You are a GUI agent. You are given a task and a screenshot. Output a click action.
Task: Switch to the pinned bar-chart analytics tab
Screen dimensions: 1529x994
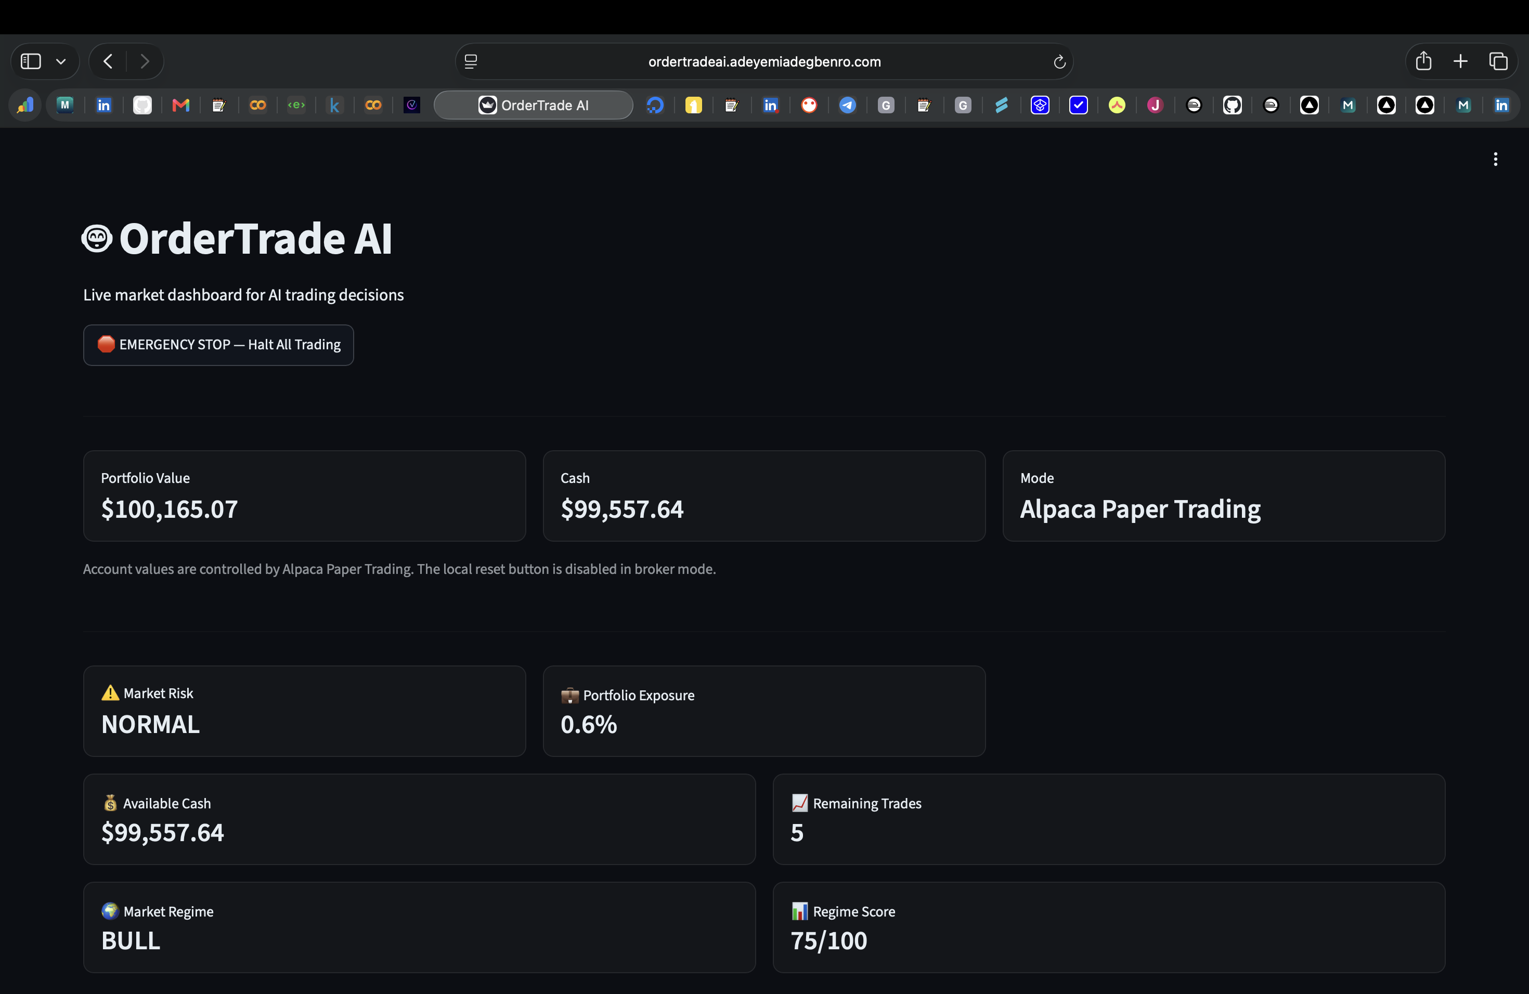point(25,106)
